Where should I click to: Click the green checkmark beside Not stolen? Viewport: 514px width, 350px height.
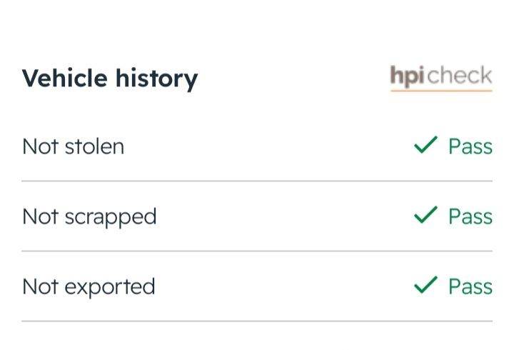click(x=425, y=146)
